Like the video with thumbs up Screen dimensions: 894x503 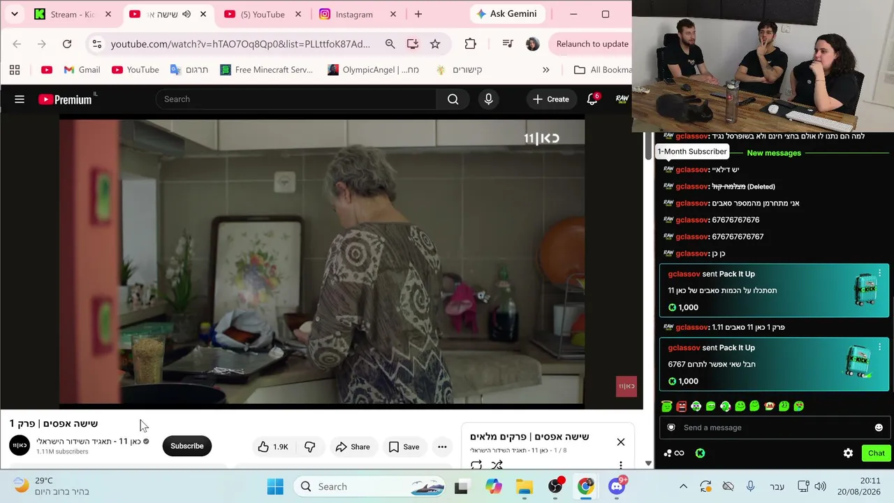[x=273, y=447]
